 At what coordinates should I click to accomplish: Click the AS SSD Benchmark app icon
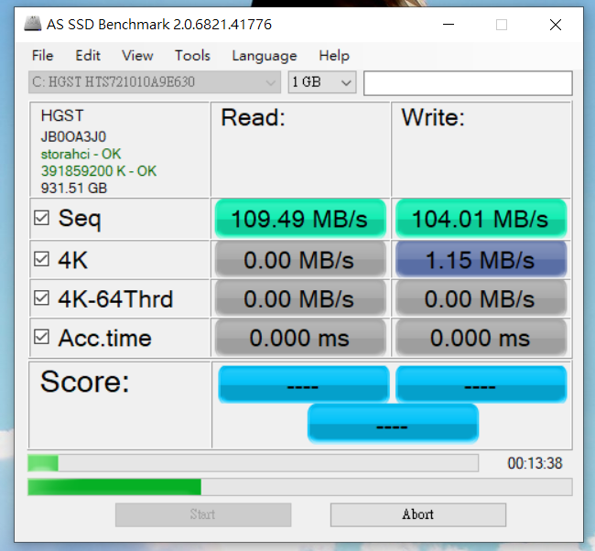pos(32,24)
